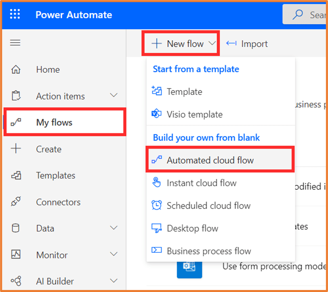Click the Import button
This screenshot has width=328, height=292.
click(x=247, y=44)
